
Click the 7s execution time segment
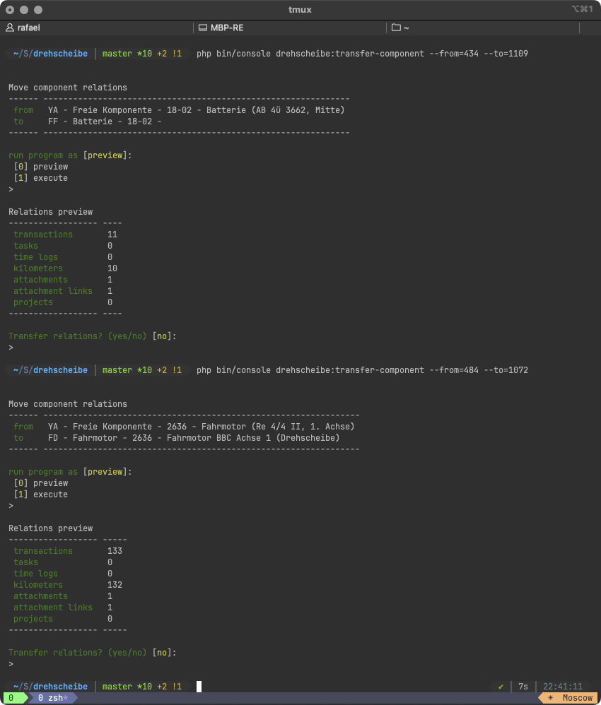[x=523, y=687]
